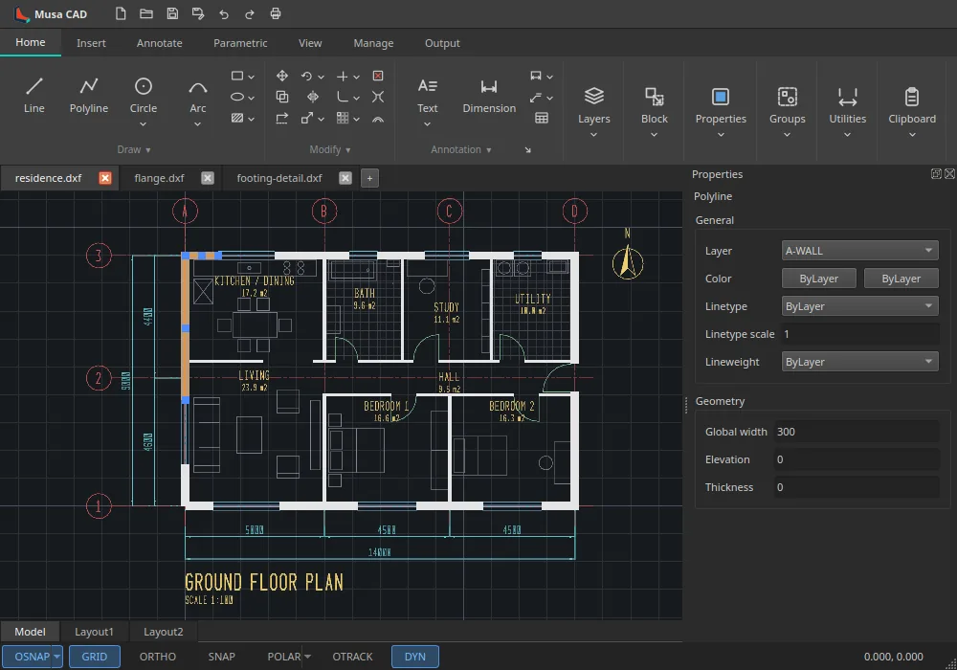Click the Thickness value field
Image resolution: width=957 pixels, height=670 pixels.
click(x=857, y=487)
